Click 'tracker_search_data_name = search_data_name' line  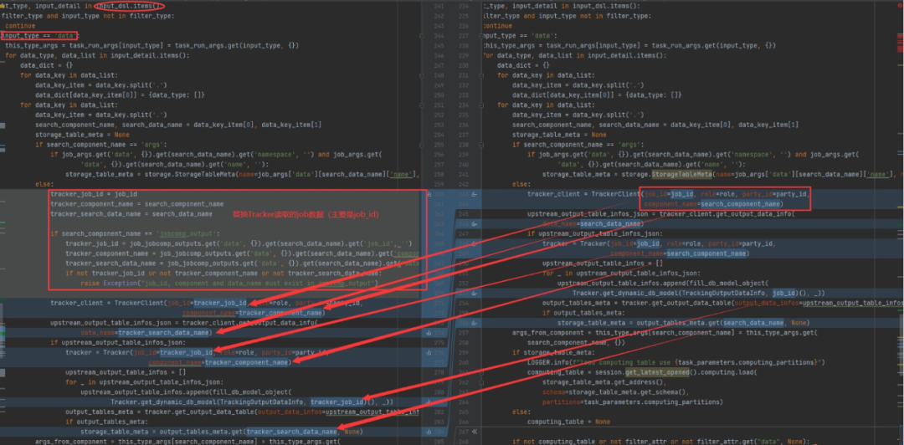pos(131,214)
